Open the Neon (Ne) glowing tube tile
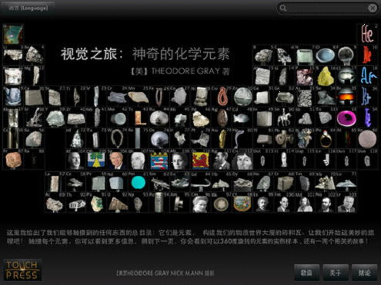 click(x=367, y=55)
